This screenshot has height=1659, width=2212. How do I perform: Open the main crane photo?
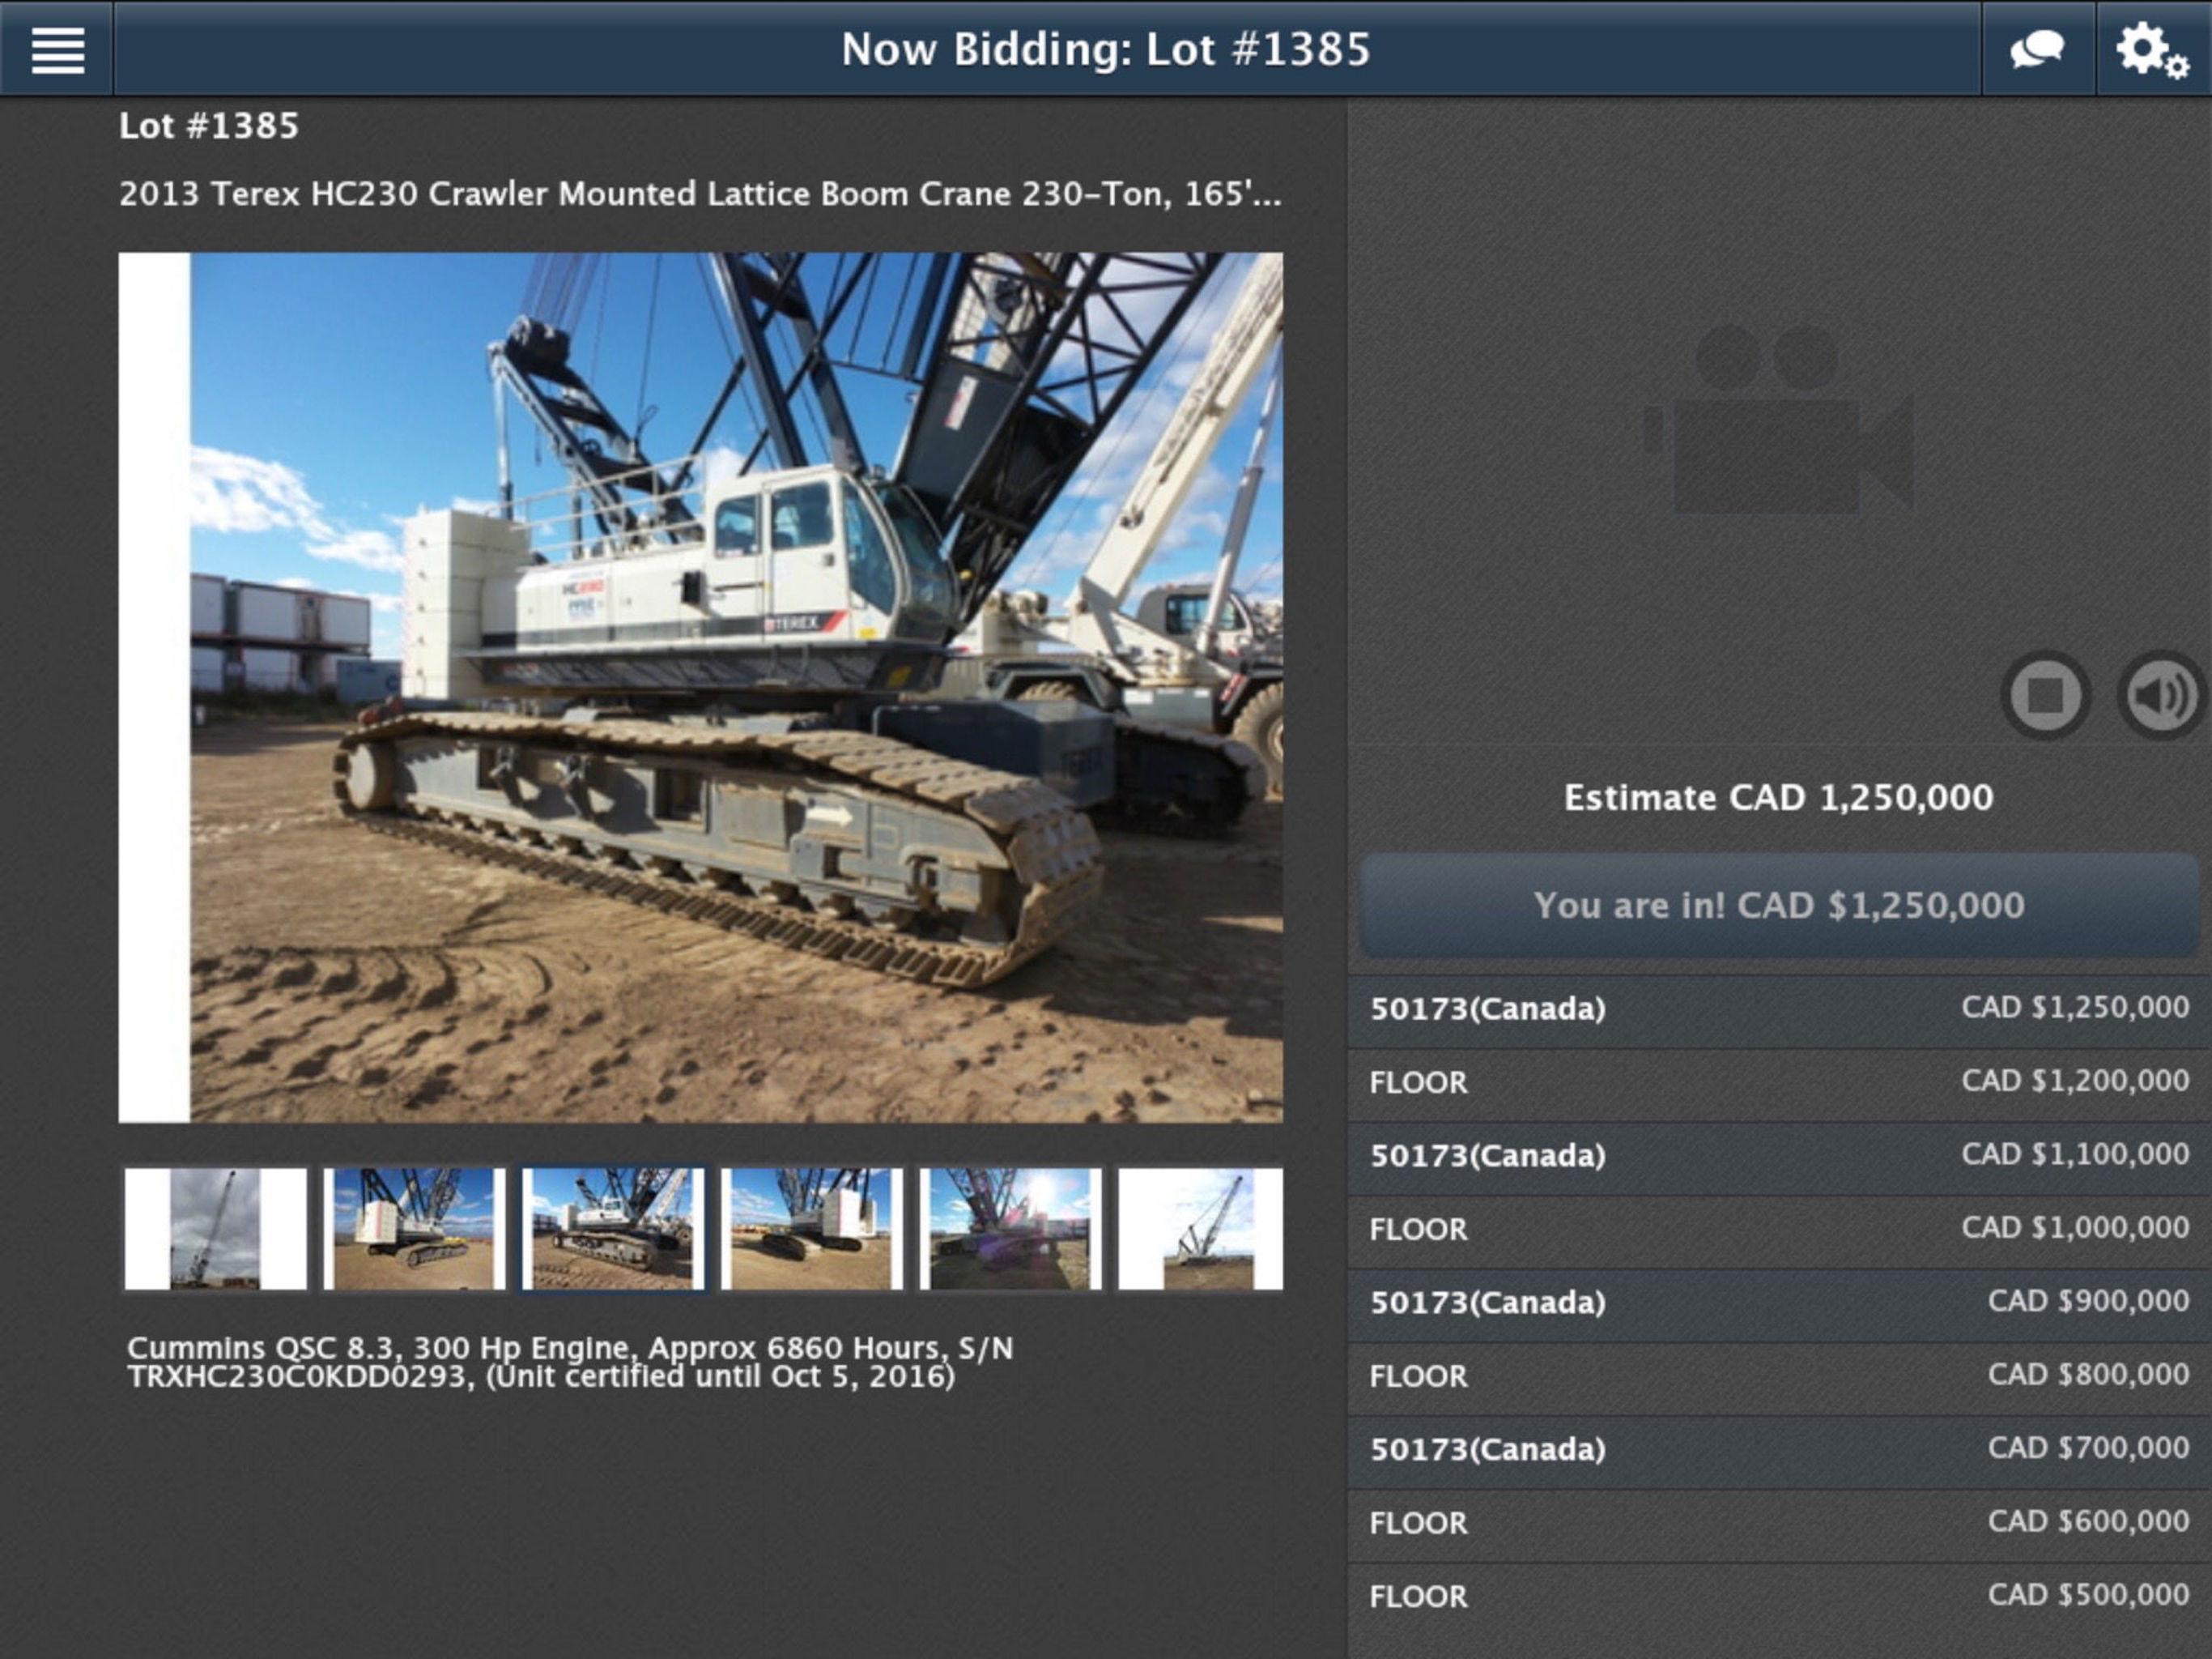[x=701, y=688]
